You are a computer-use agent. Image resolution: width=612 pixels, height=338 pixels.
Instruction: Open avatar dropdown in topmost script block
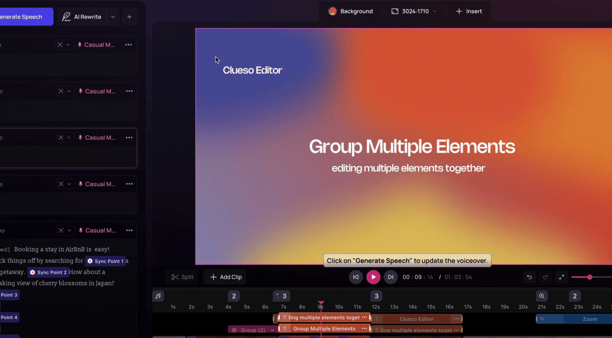tap(64, 45)
